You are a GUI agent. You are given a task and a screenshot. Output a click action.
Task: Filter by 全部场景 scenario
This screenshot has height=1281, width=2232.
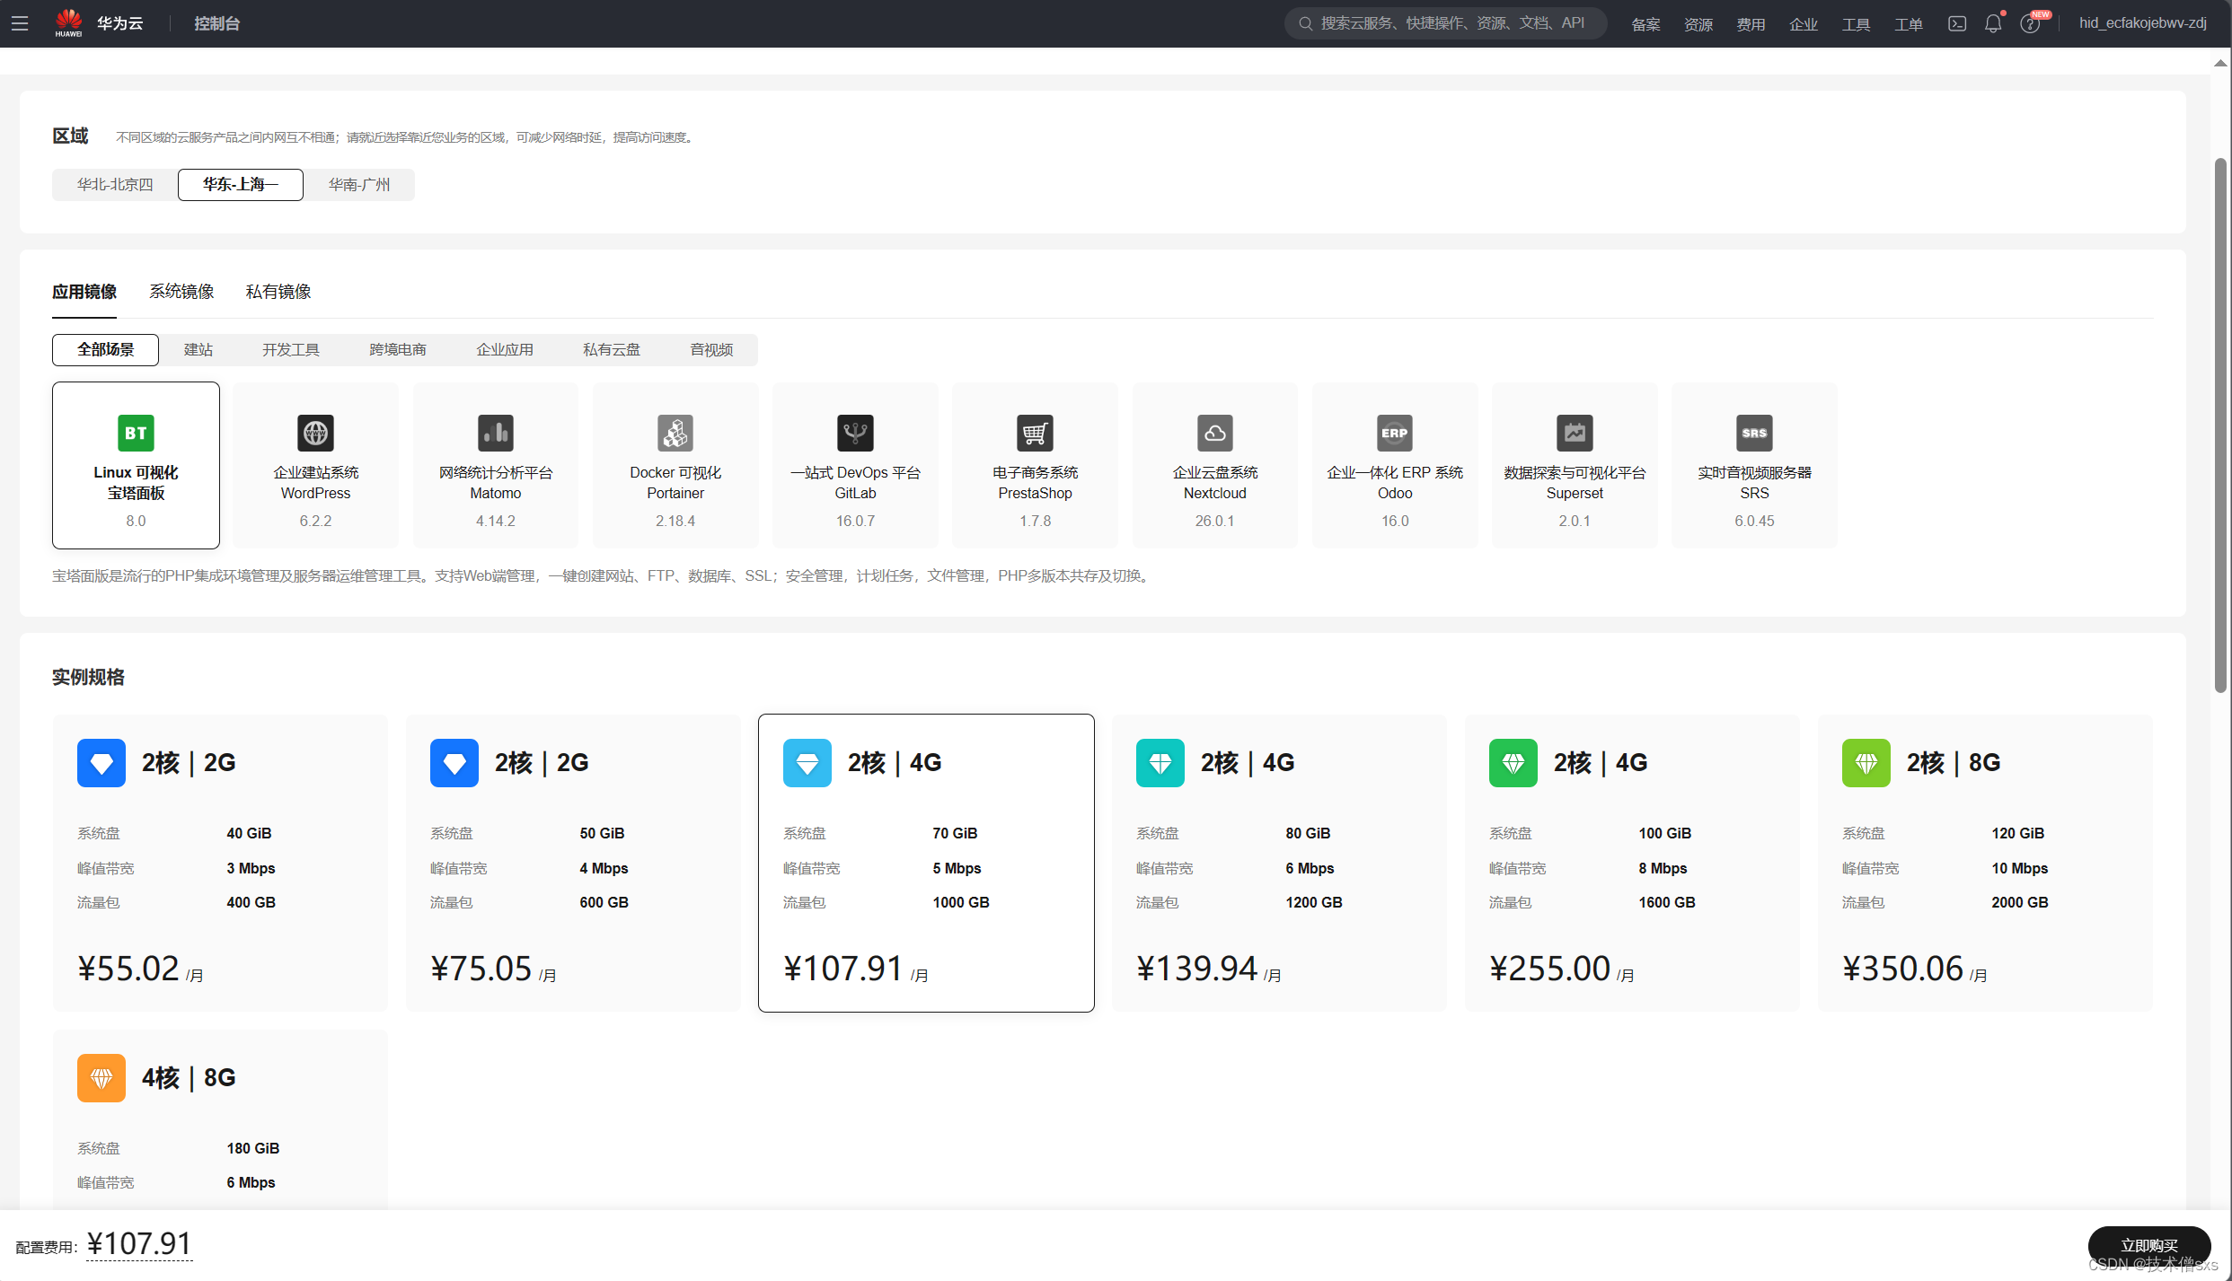105,350
